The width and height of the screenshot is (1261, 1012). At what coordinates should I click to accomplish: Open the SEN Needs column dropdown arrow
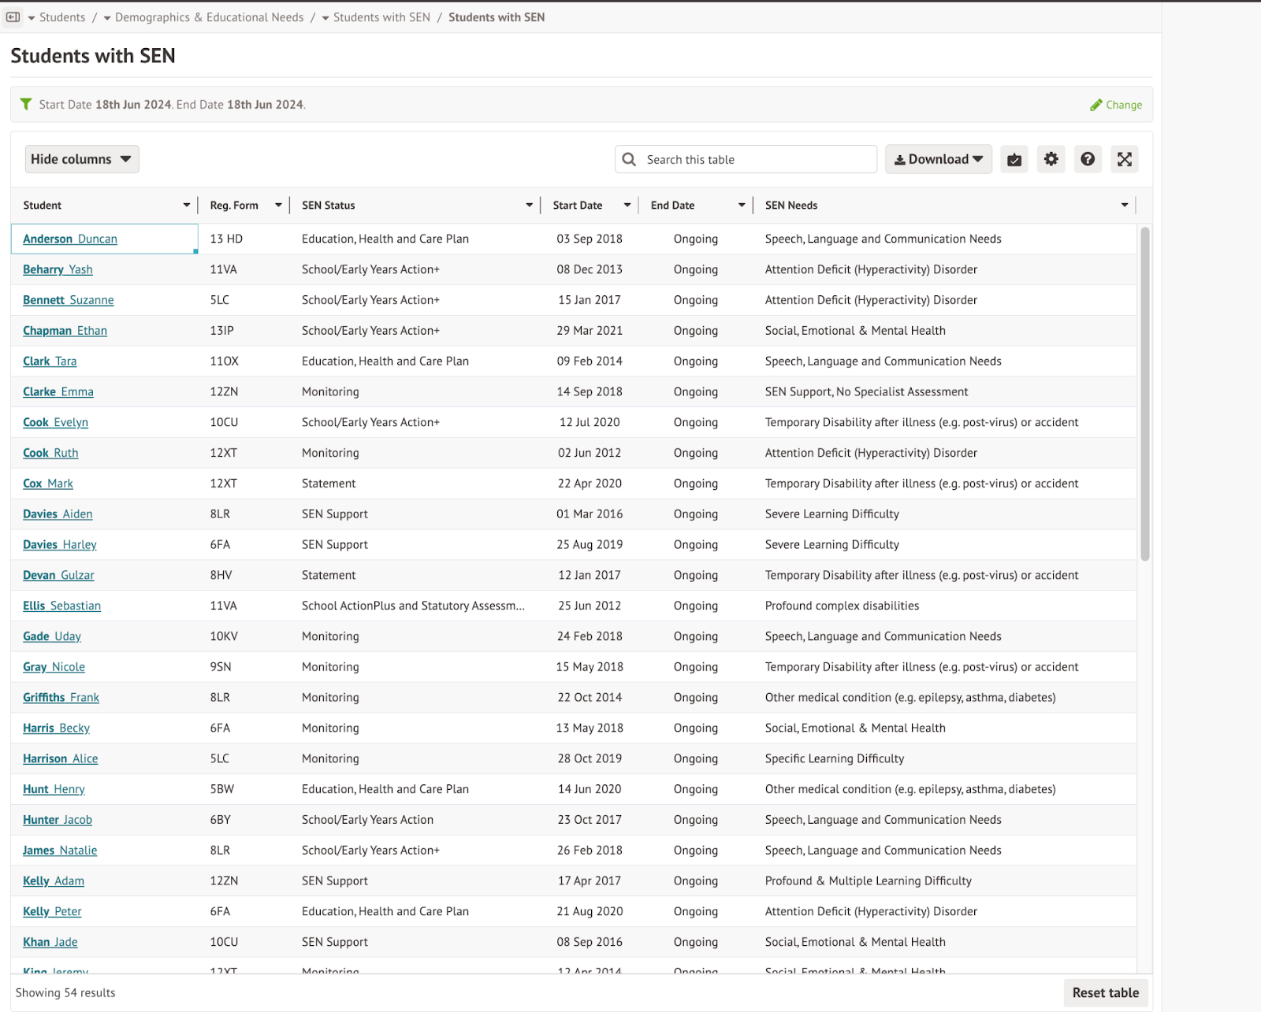coord(1125,206)
